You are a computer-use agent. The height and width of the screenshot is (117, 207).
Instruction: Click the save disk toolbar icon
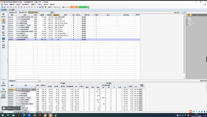coord(2,7)
